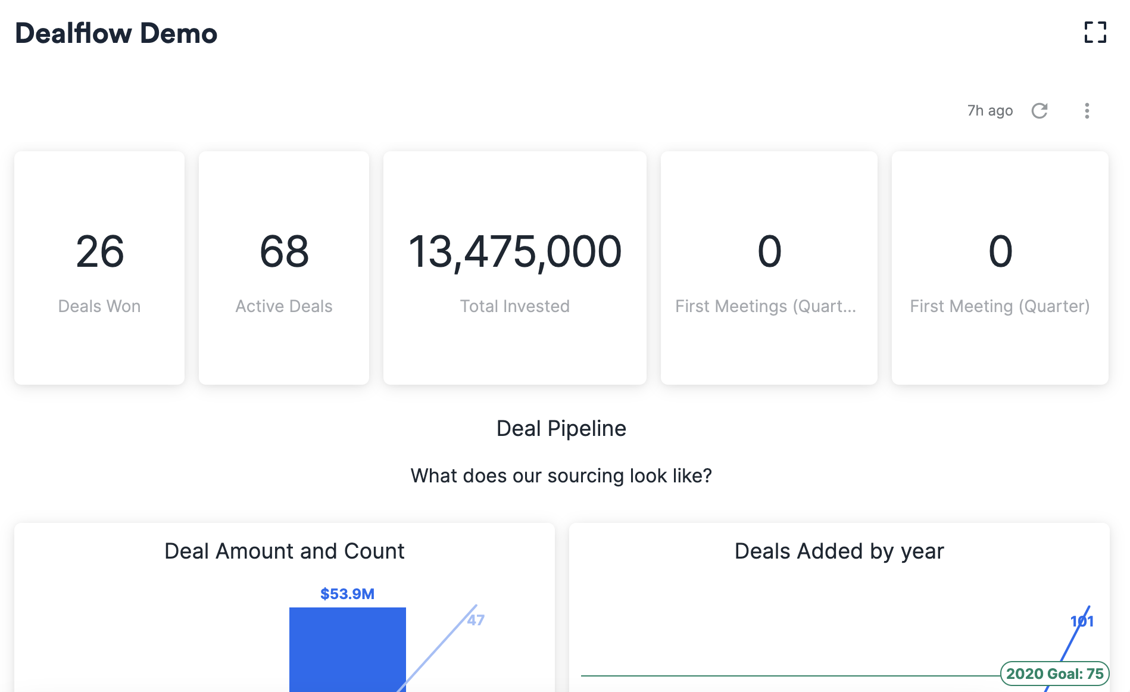Click the 'First Meeting (Quarter)' card

(x=999, y=267)
